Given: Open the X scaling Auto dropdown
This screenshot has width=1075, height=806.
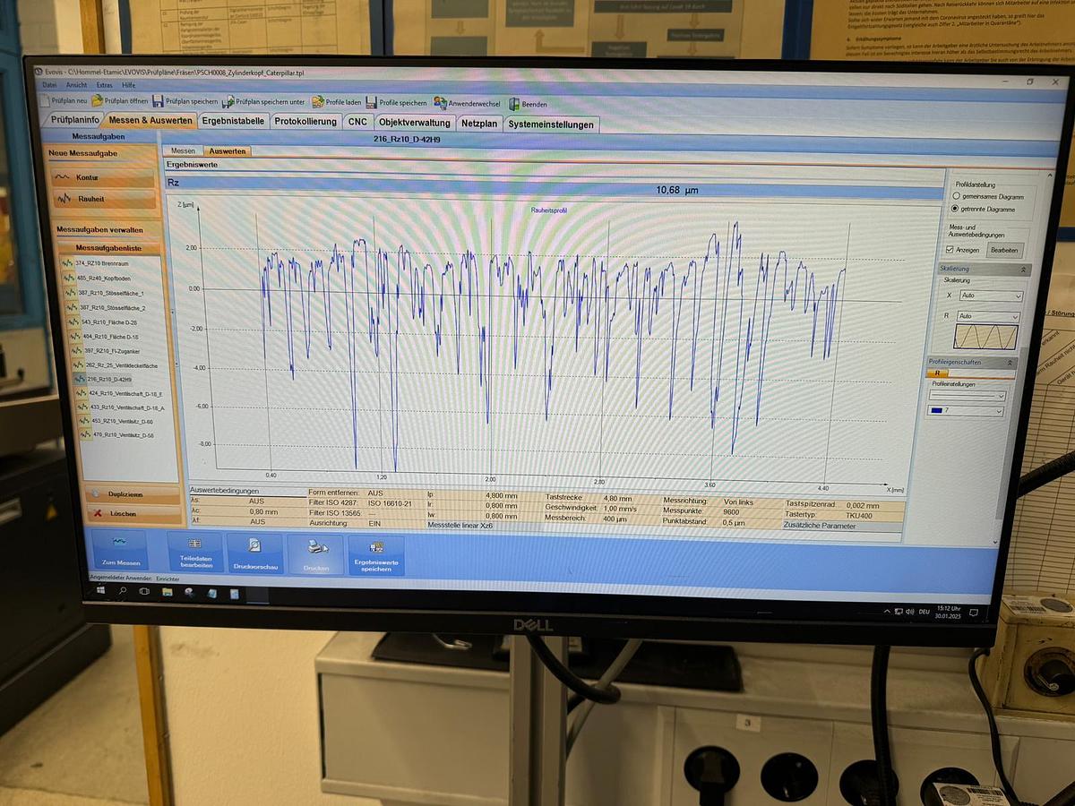Looking at the screenshot, I should pyautogui.click(x=989, y=296).
